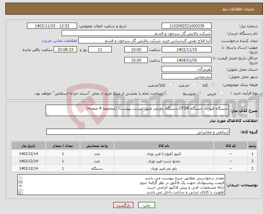Select the کالا/خدمت radio button
263x214 pixels.
pos(170,85)
